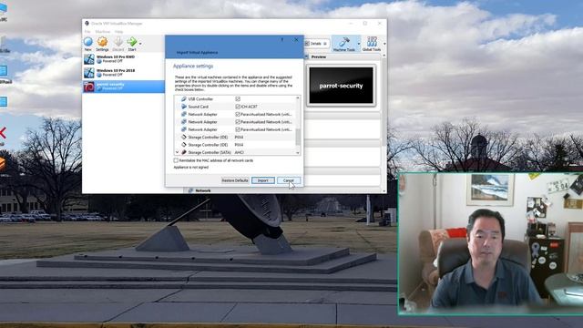Image resolution: width=583 pixels, height=328 pixels.
Task: Select the AHCI value in the SATA row
Action: pos(239,152)
